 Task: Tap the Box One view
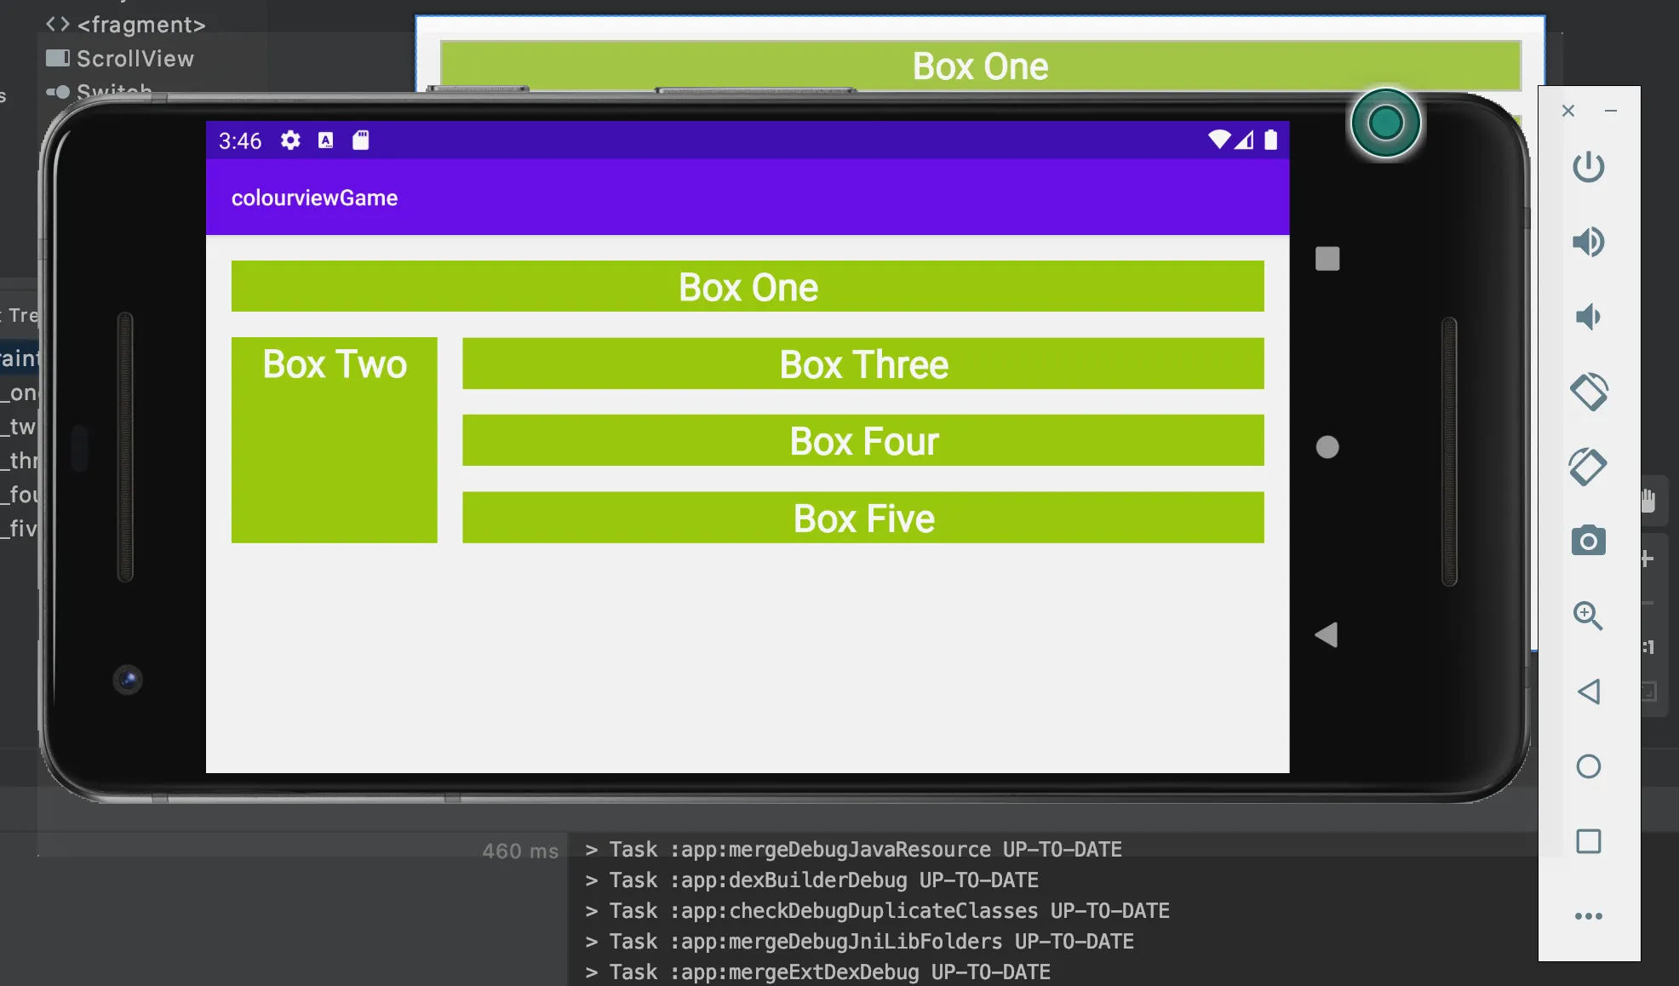[748, 287]
